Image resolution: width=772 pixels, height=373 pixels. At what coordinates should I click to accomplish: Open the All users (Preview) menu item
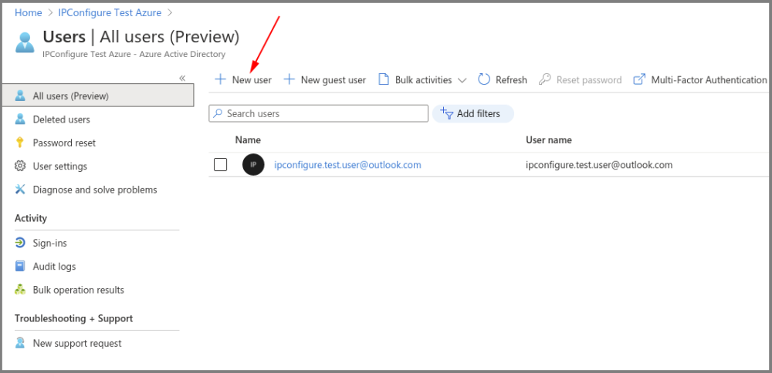(x=97, y=96)
